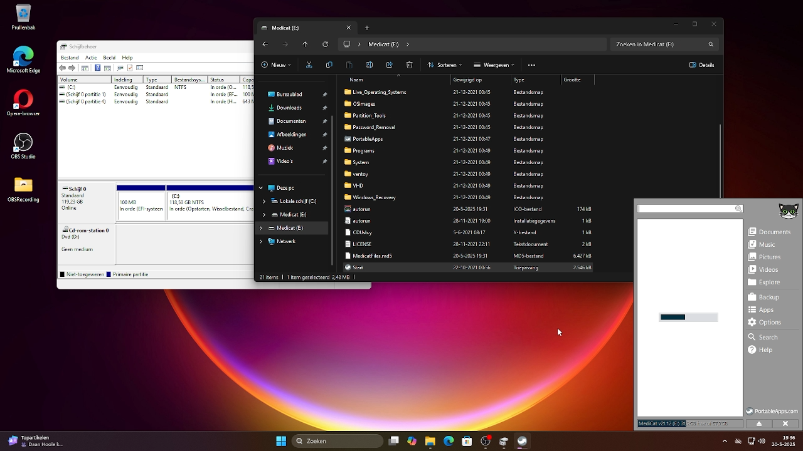This screenshot has height=451, width=803.
Task: Go up one folder level in Explorer
Action: tap(305, 44)
